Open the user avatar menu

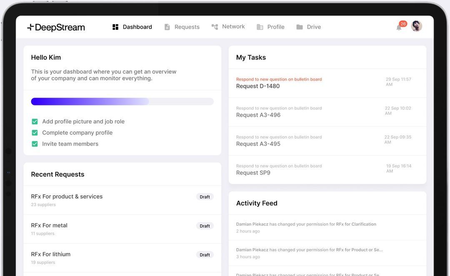416,26
